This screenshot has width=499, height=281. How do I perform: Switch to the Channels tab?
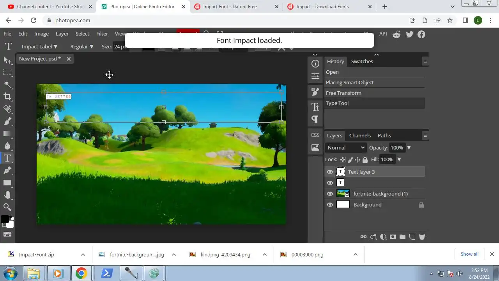click(x=360, y=135)
